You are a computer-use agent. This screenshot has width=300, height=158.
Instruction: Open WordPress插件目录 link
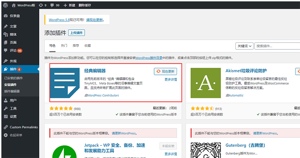(x=149, y=58)
